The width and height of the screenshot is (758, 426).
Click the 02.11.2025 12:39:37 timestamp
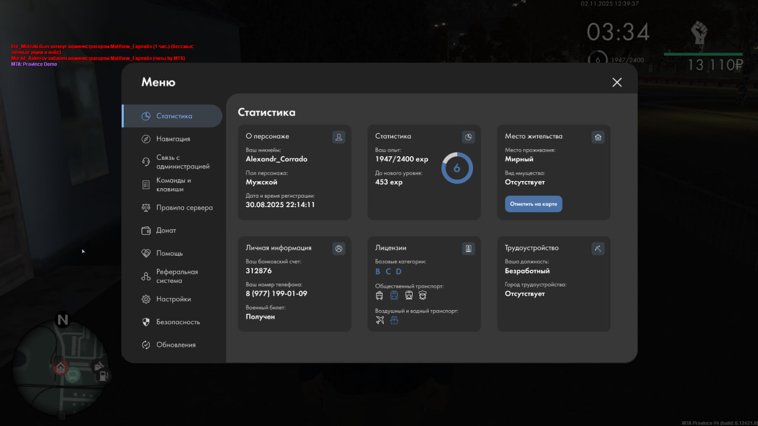(609, 4)
